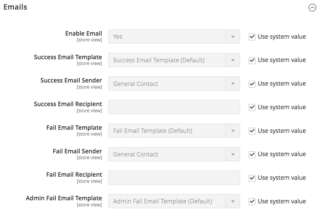Toggle system value for Fail Email Recipient
Viewport: 328px width, 214px height.
(252, 178)
